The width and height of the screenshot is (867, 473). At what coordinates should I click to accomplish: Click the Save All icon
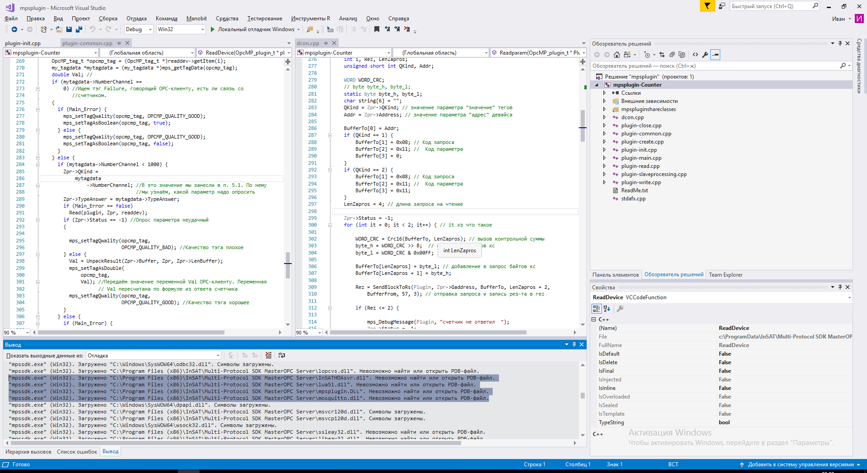coord(79,29)
